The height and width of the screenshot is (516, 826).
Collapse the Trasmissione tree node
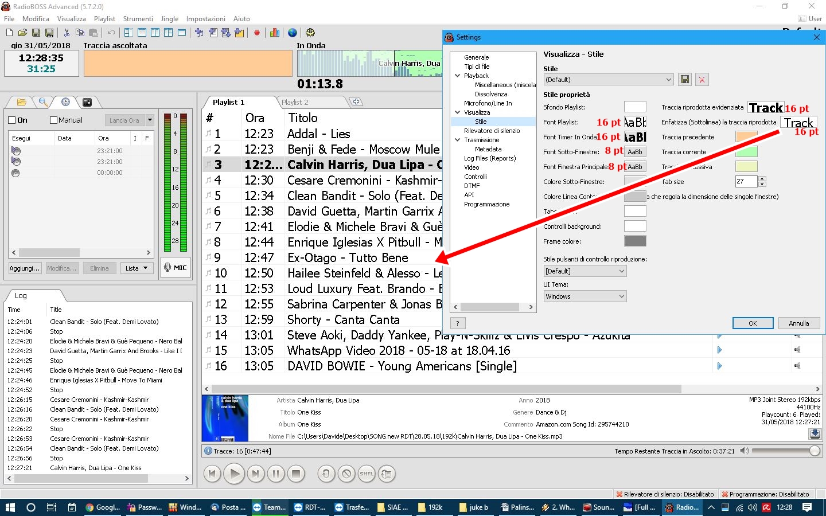(458, 140)
